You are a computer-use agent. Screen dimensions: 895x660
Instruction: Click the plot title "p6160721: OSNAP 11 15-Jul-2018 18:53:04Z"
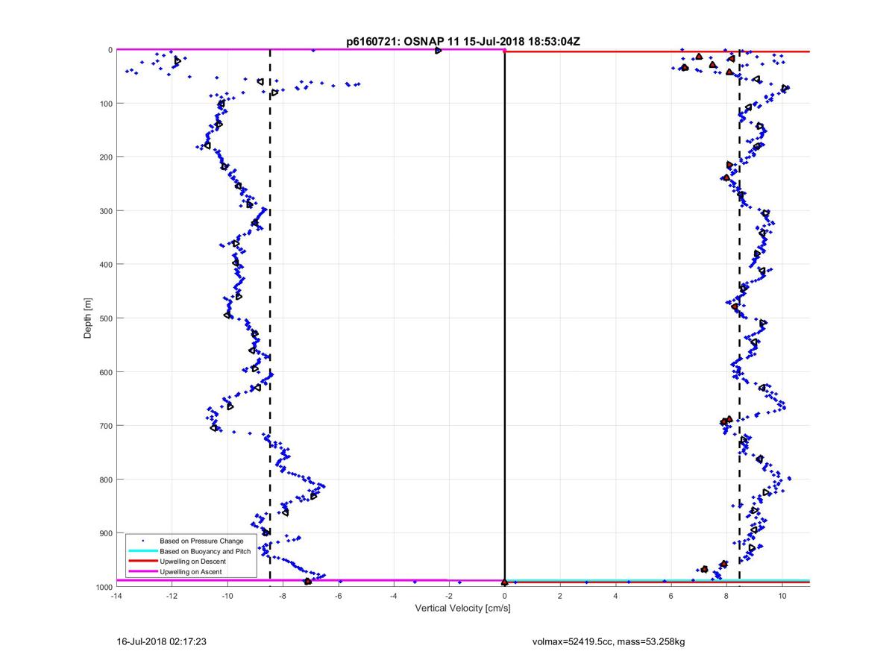pyautogui.click(x=462, y=42)
